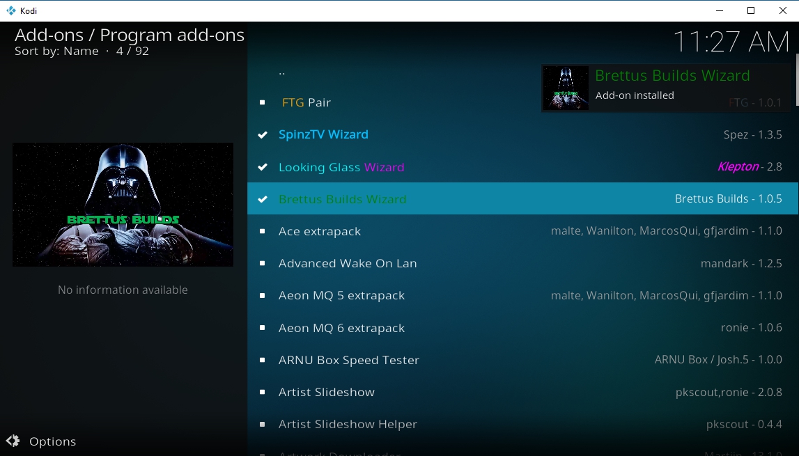This screenshot has height=456, width=799.
Task: Click the notification's Brettus Builds thumbnail
Action: point(566,88)
